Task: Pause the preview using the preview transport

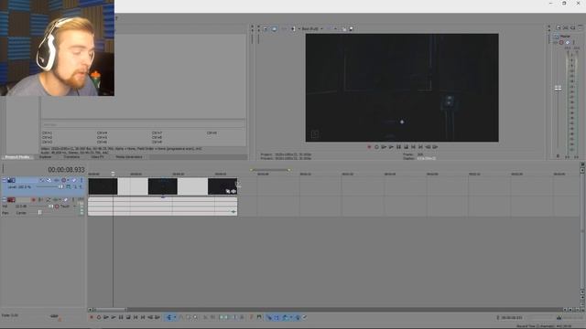Action: 399,147
